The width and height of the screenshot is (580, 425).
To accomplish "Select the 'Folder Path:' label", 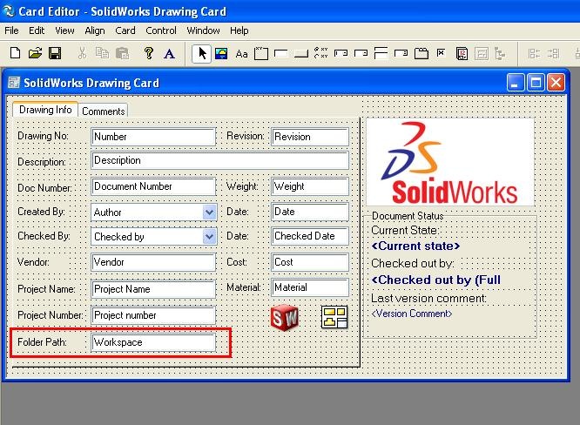I will point(42,342).
